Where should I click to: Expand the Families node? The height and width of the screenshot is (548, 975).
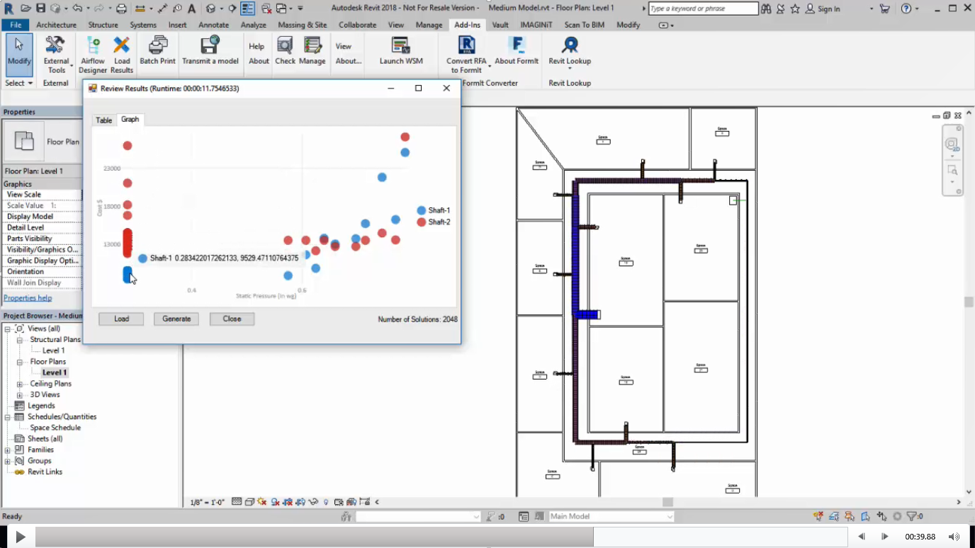7,450
